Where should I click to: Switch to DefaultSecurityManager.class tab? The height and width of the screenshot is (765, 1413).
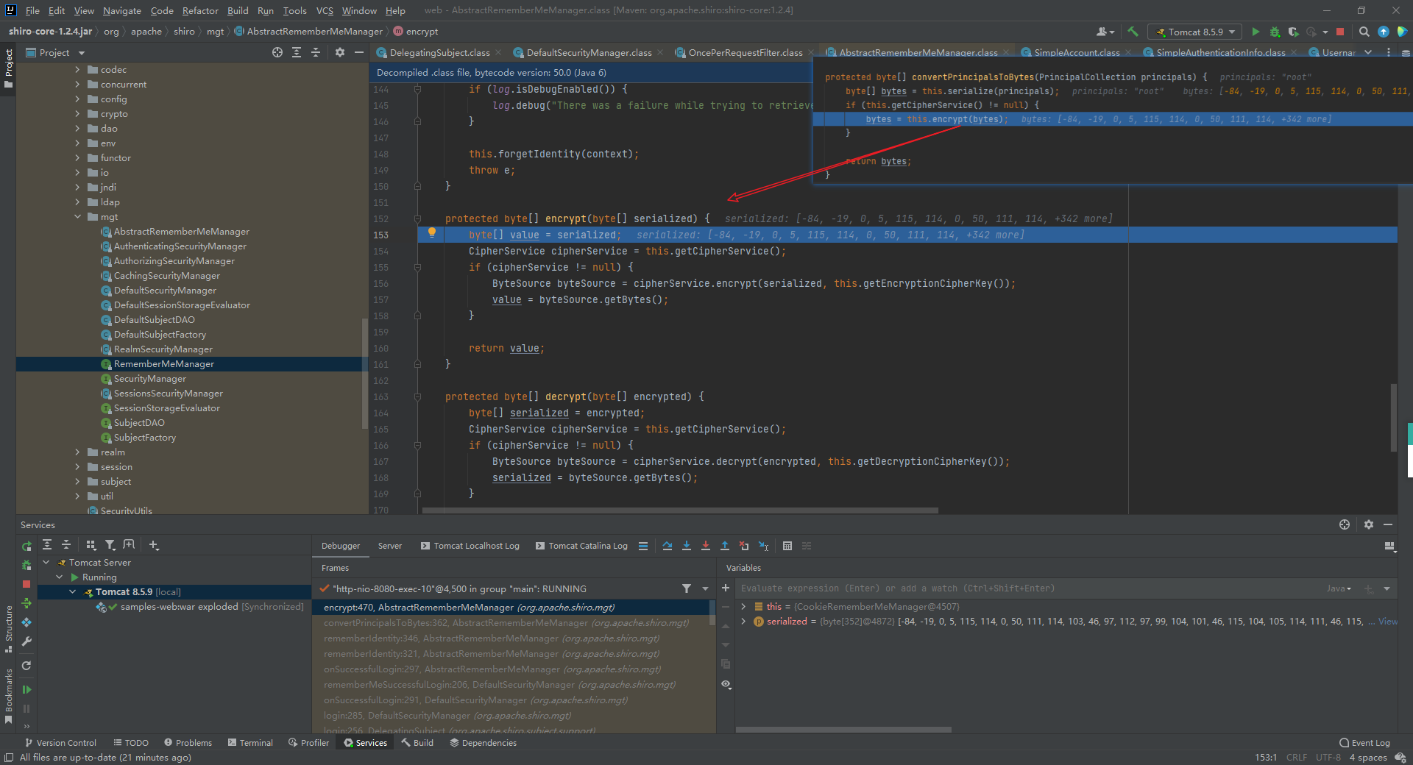(x=589, y=52)
